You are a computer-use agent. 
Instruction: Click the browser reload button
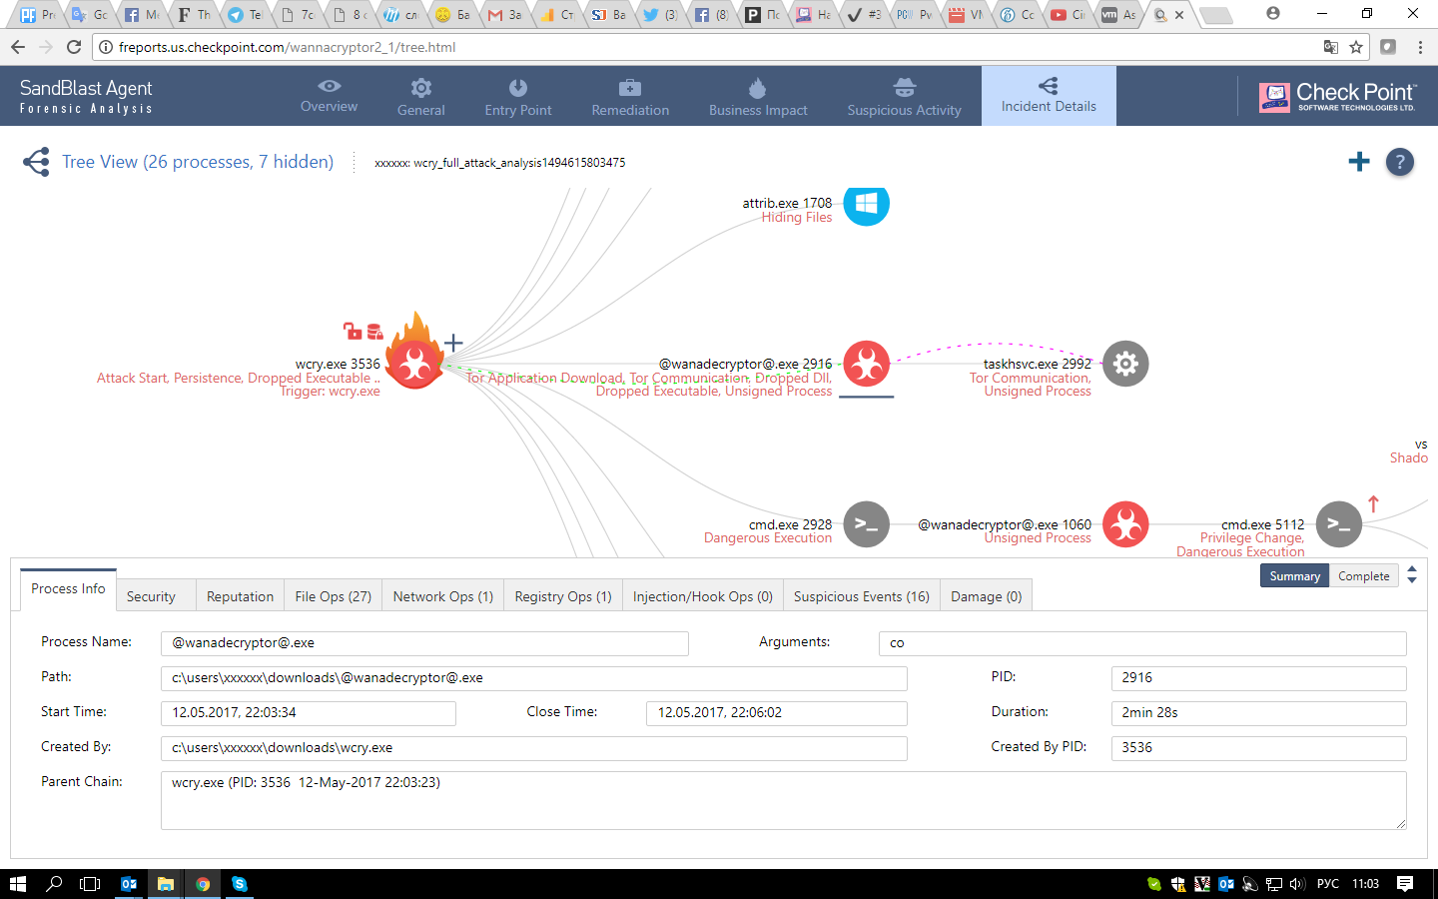(74, 47)
